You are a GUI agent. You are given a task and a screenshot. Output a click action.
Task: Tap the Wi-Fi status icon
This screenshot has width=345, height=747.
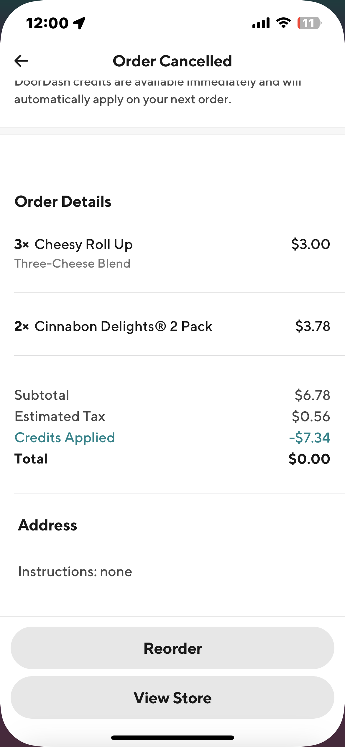click(283, 23)
